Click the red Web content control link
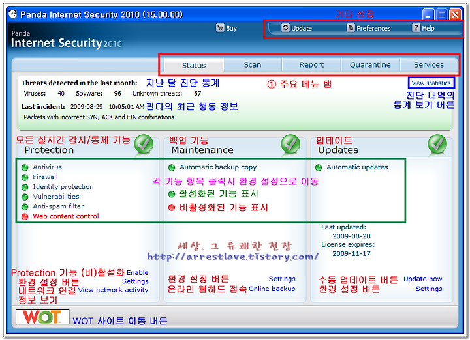The height and width of the screenshot is (340, 470). [x=66, y=216]
